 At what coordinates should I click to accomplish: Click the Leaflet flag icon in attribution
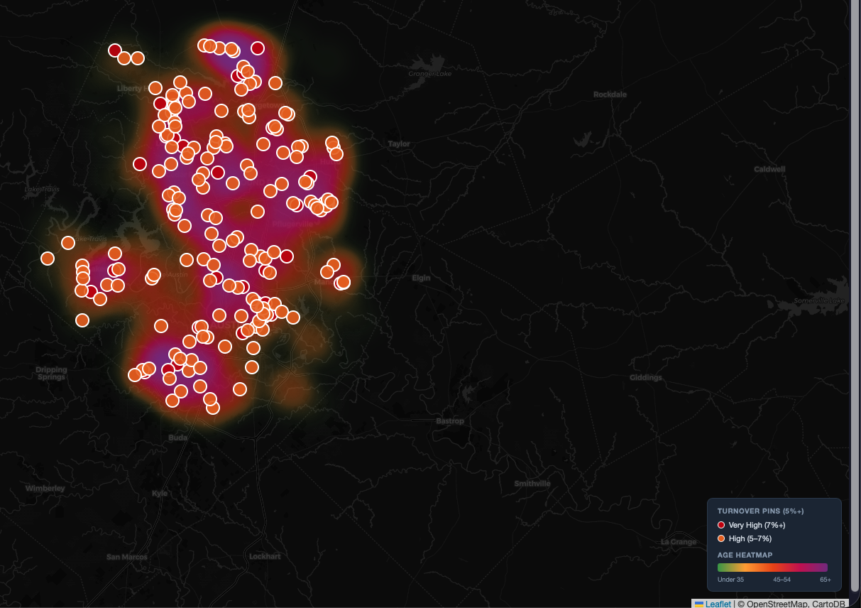point(699,604)
